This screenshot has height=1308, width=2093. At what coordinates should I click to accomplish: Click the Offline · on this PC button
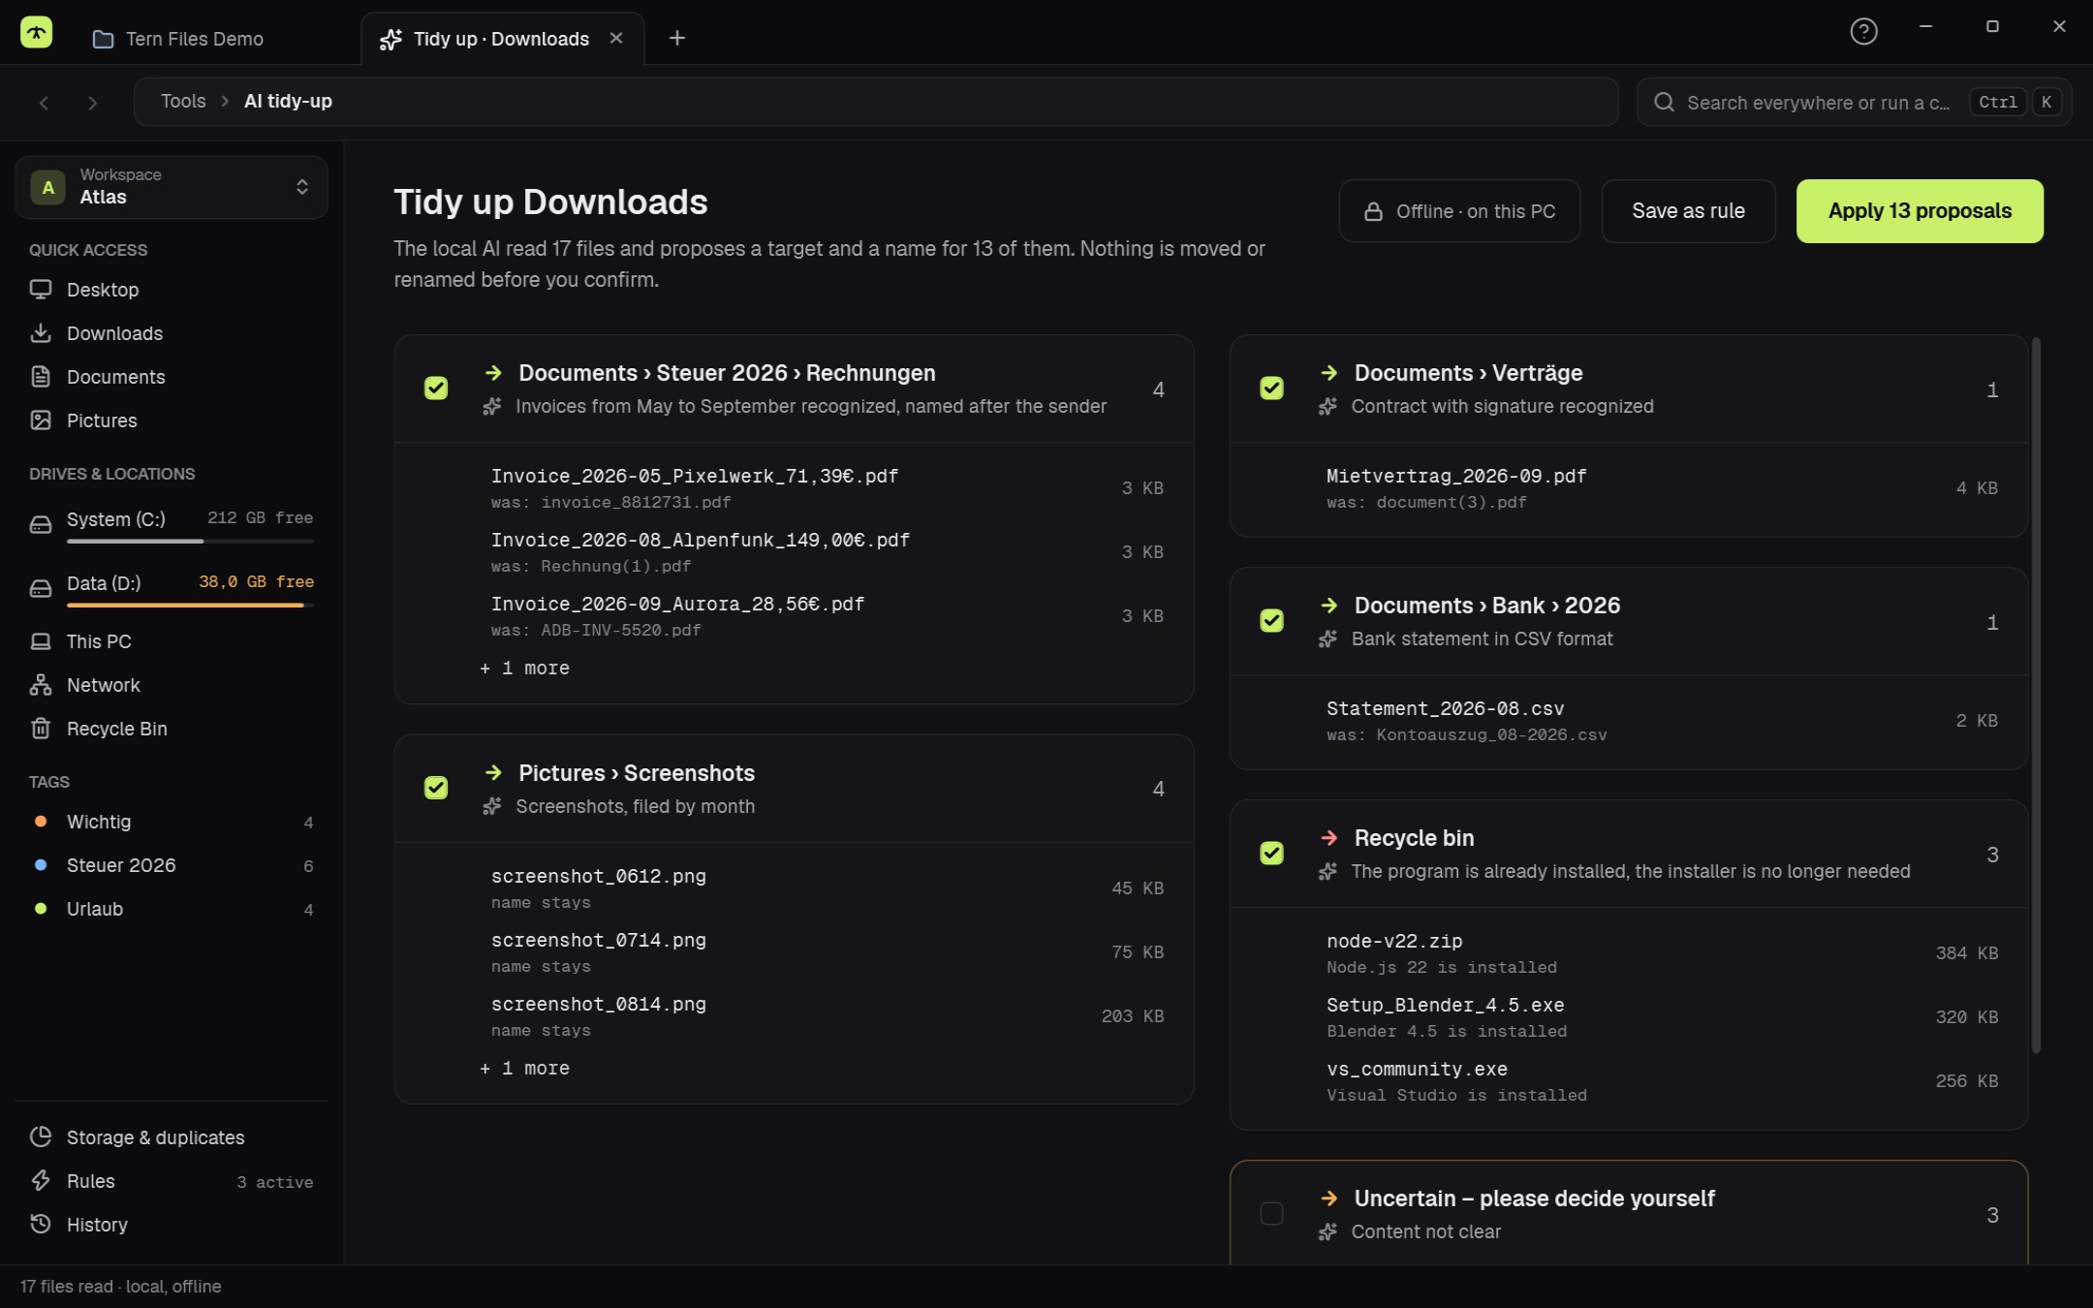tap(1459, 211)
